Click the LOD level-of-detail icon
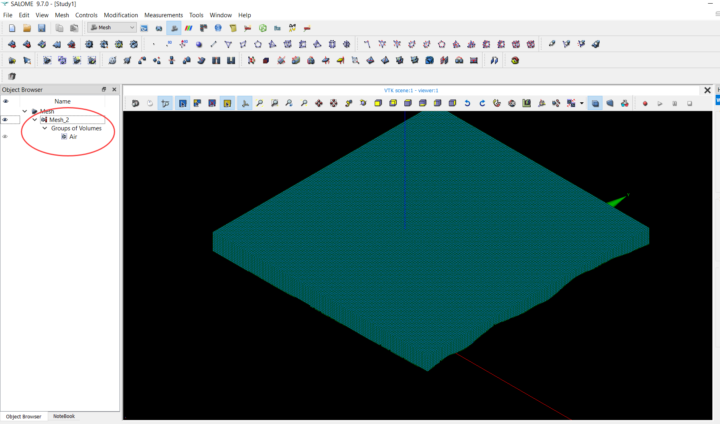 point(512,103)
